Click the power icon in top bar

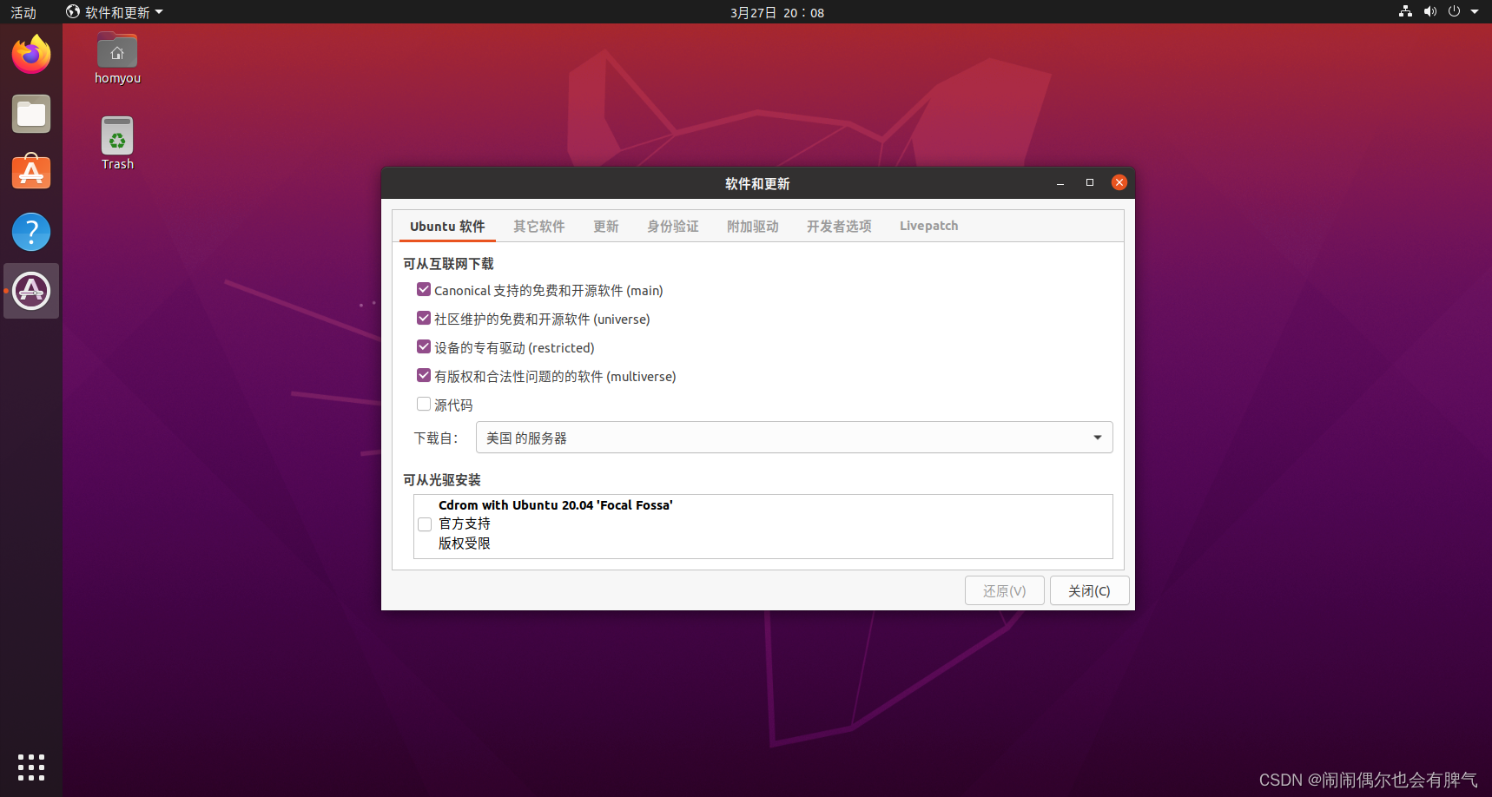click(x=1454, y=11)
